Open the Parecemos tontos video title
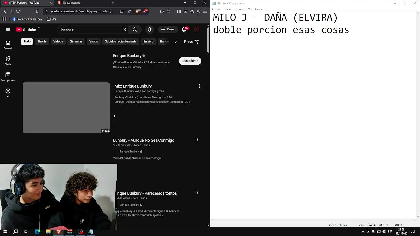This screenshot has height=236, width=420. pyautogui.click(x=147, y=193)
